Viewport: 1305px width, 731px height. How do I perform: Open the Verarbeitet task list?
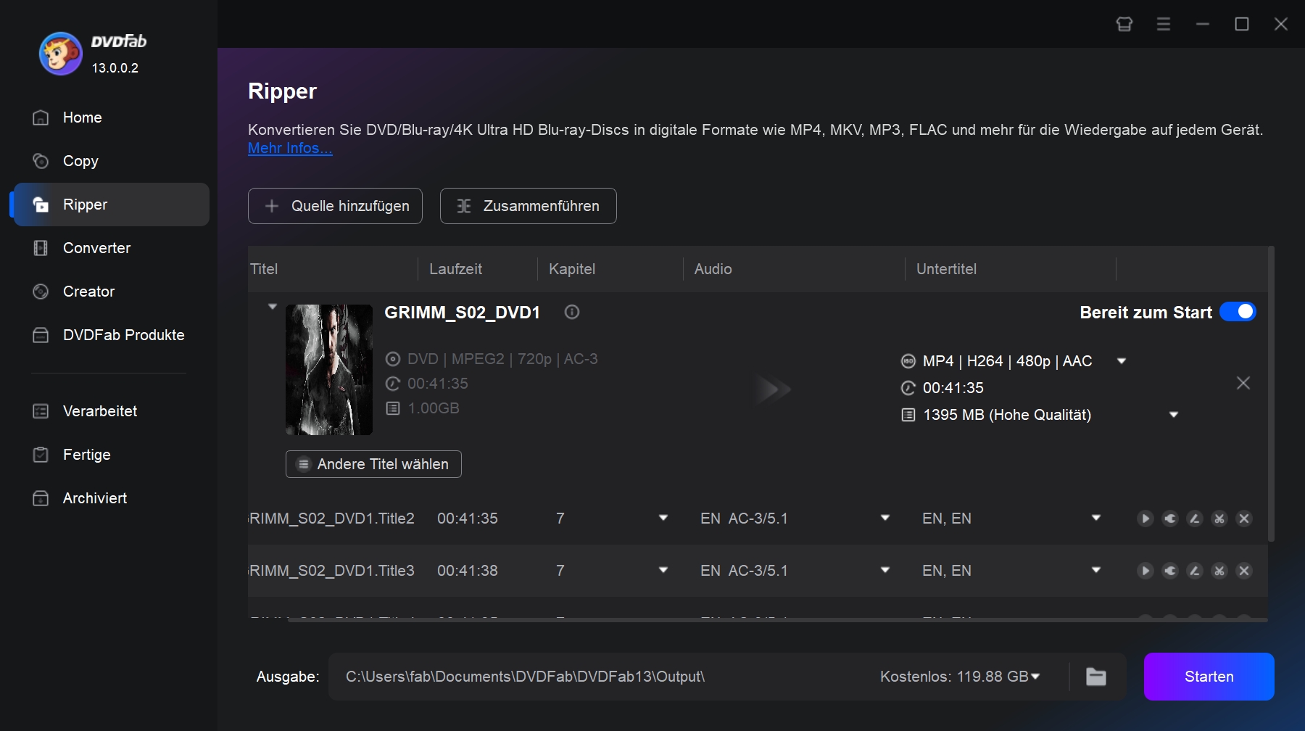[x=112, y=411]
